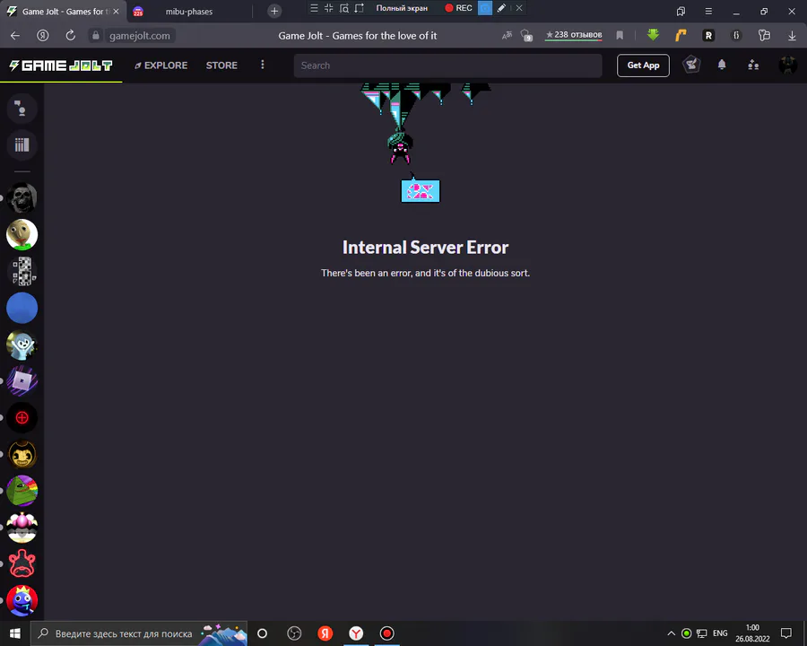Reload the current page
The width and height of the screenshot is (807, 646).
pyautogui.click(x=71, y=36)
